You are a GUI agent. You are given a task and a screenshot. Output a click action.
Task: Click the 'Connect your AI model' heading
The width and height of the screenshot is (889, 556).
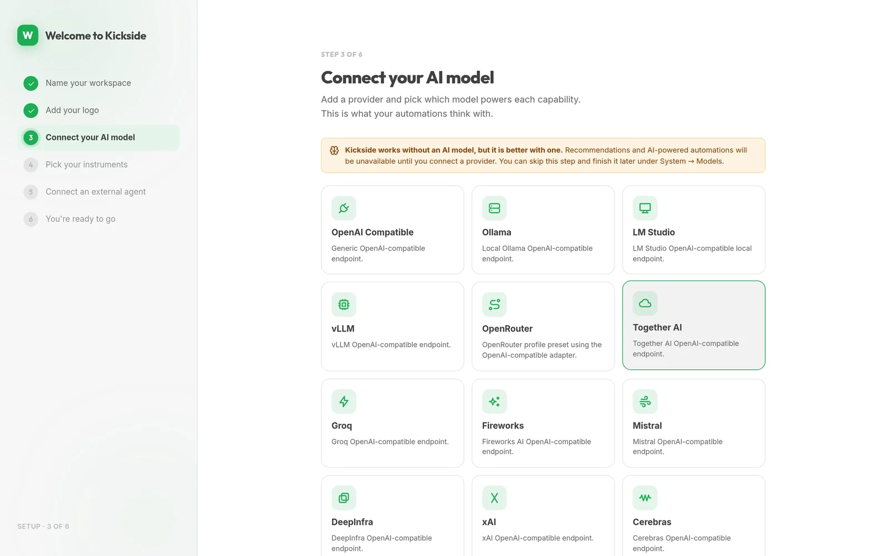point(407,78)
